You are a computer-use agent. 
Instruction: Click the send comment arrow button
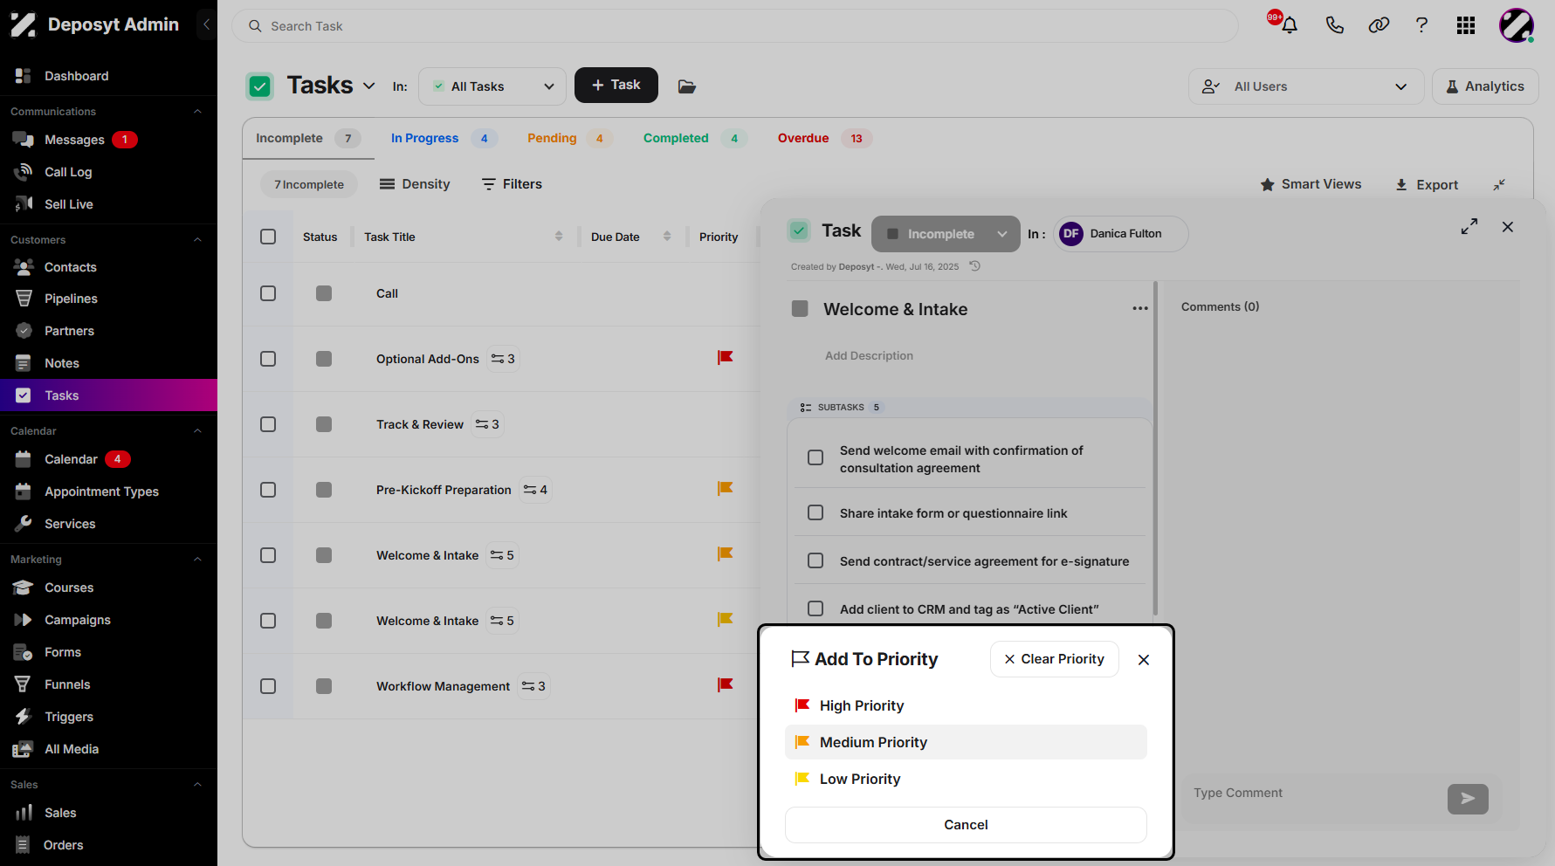click(x=1468, y=799)
